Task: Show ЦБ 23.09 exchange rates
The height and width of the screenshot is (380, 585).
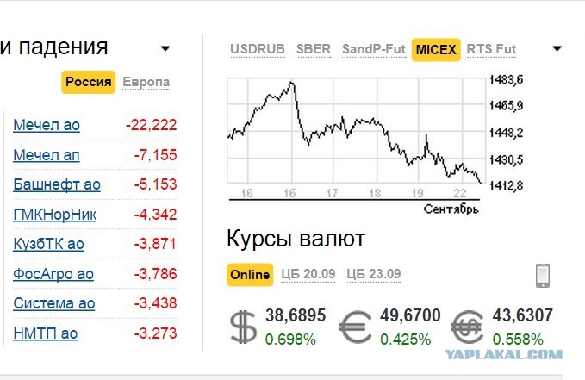Action: (x=374, y=274)
